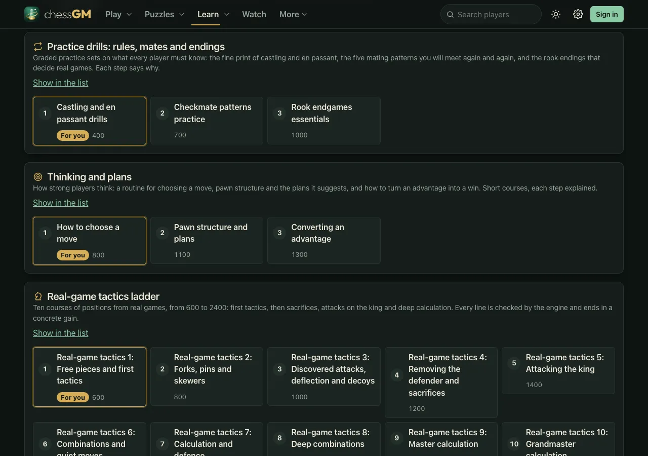Image resolution: width=648 pixels, height=456 pixels.
Task: Expand the Play menu dropdown
Action: pyautogui.click(x=118, y=14)
